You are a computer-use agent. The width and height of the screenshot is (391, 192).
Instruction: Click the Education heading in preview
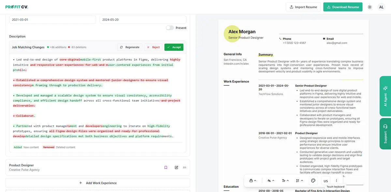point(231,187)
